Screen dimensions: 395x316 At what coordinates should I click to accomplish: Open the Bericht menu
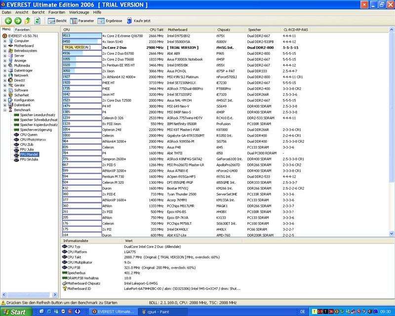click(x=39, y=12)
